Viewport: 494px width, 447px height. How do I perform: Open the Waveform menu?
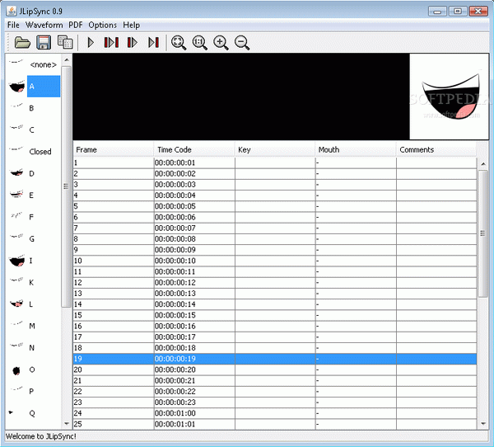point(44,25)
